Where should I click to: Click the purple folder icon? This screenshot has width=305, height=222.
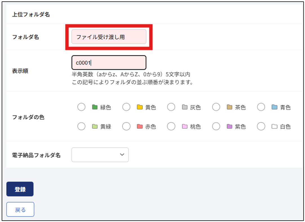click(x=230, y=126)
